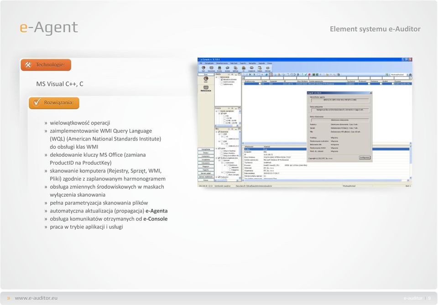
Task: Close the eAgent dialog with its X
Action: pyautogui.click(x=370, y=93)
